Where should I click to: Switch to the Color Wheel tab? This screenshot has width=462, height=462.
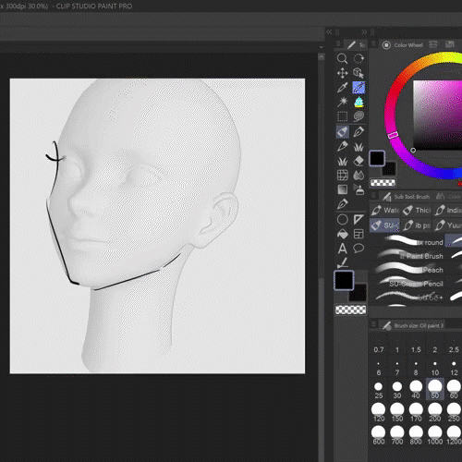pyautogui.click(x=403, y=45)
